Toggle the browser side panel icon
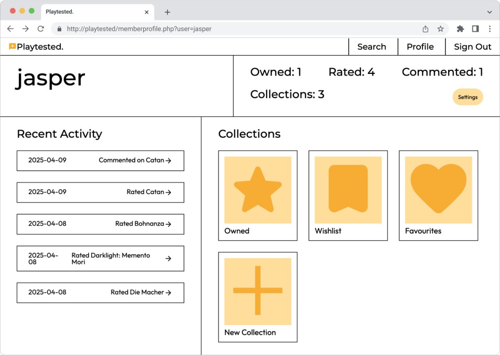Screen dimensions: 500x355 (x=475, y=29)
